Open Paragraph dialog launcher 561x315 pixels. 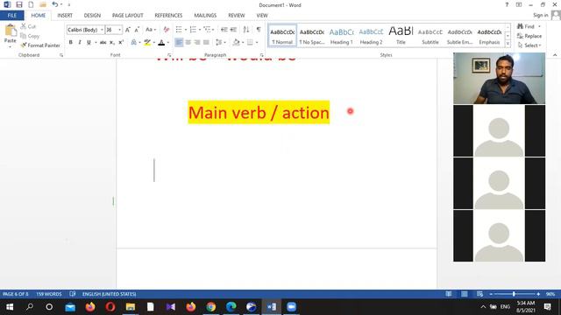click(x=261, y=55)
